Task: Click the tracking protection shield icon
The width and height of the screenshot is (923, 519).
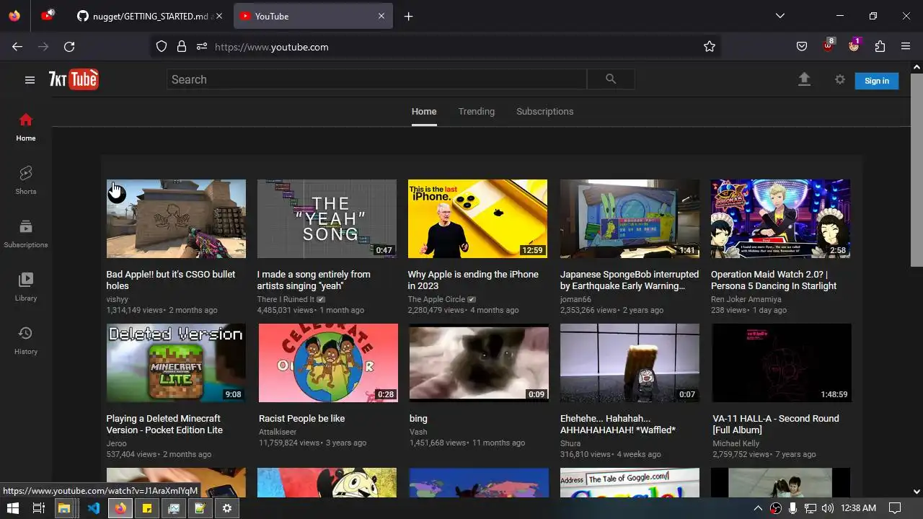Action: [162, 47]
